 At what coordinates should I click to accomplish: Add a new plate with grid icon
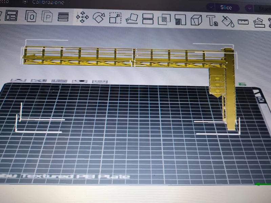tap(11, 15)
